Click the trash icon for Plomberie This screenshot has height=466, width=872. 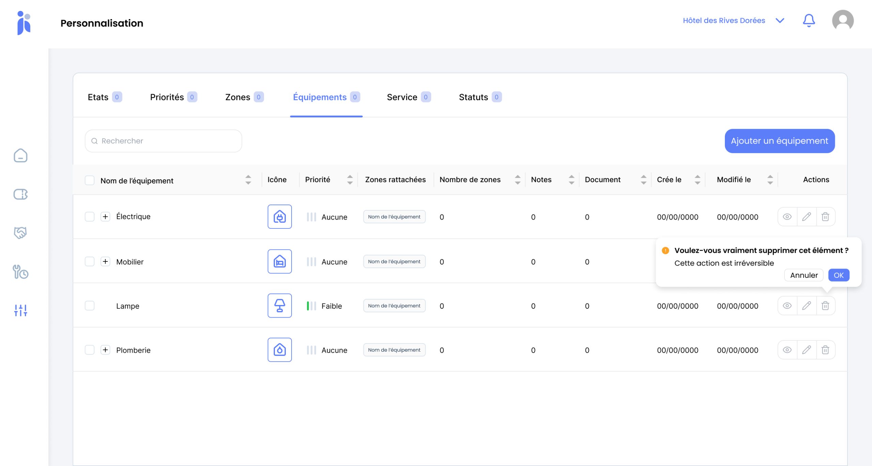(x=825, y=350)
